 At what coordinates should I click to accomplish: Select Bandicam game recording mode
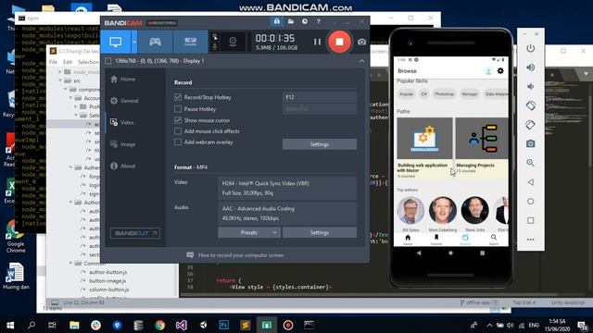(155, 42)
